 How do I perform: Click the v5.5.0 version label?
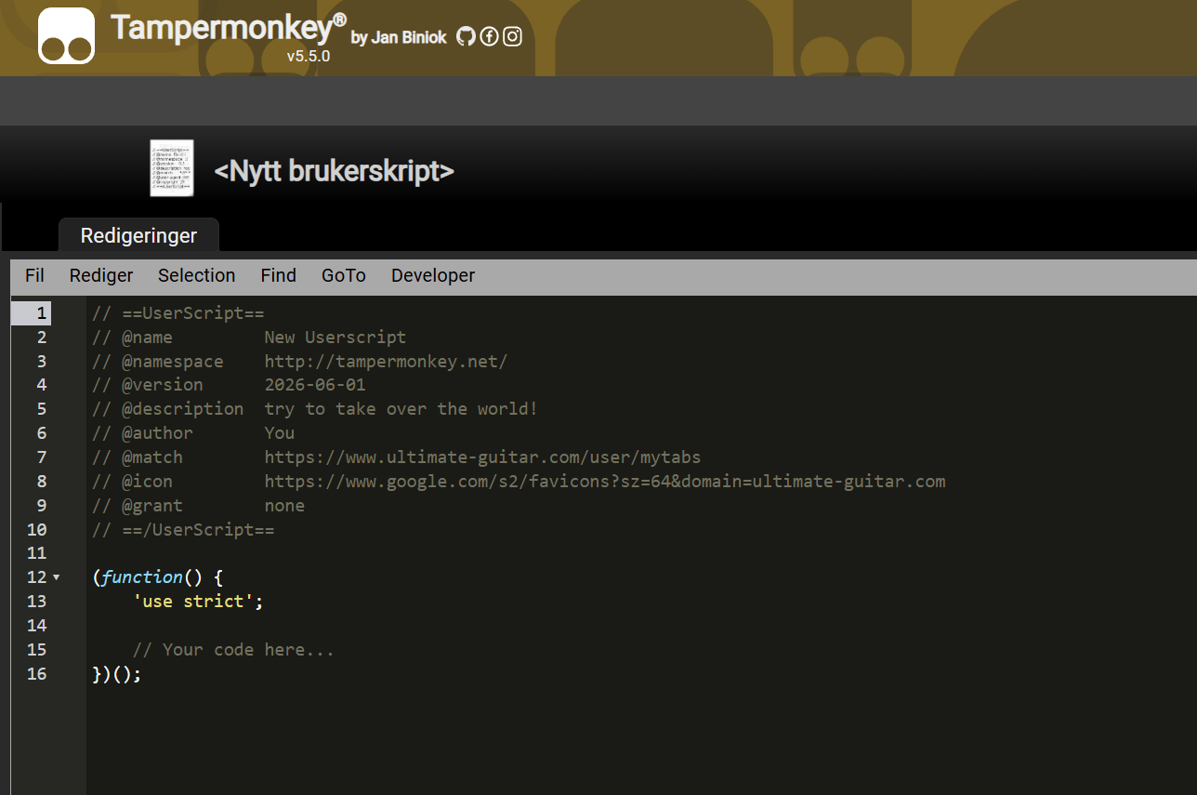(x=309, y=56)
